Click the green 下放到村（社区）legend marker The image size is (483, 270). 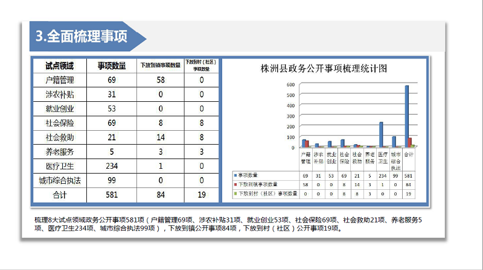coord(236,193)
